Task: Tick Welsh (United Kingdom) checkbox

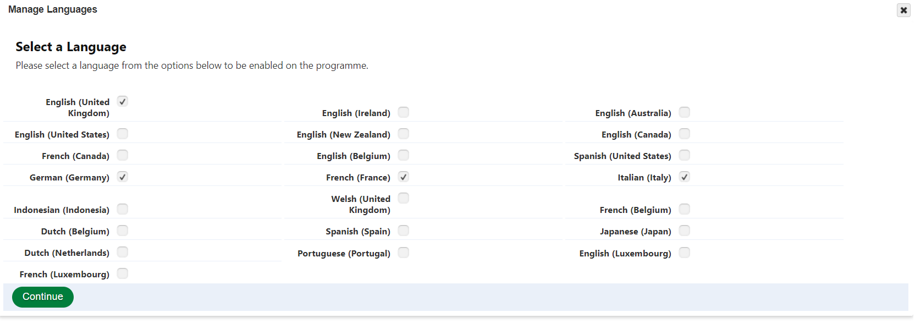Action: pyautogui.click(x=404, y=198)
